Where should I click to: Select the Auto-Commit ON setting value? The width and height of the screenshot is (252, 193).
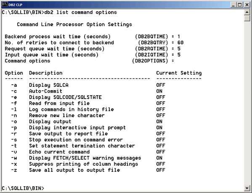click(159, 91)
